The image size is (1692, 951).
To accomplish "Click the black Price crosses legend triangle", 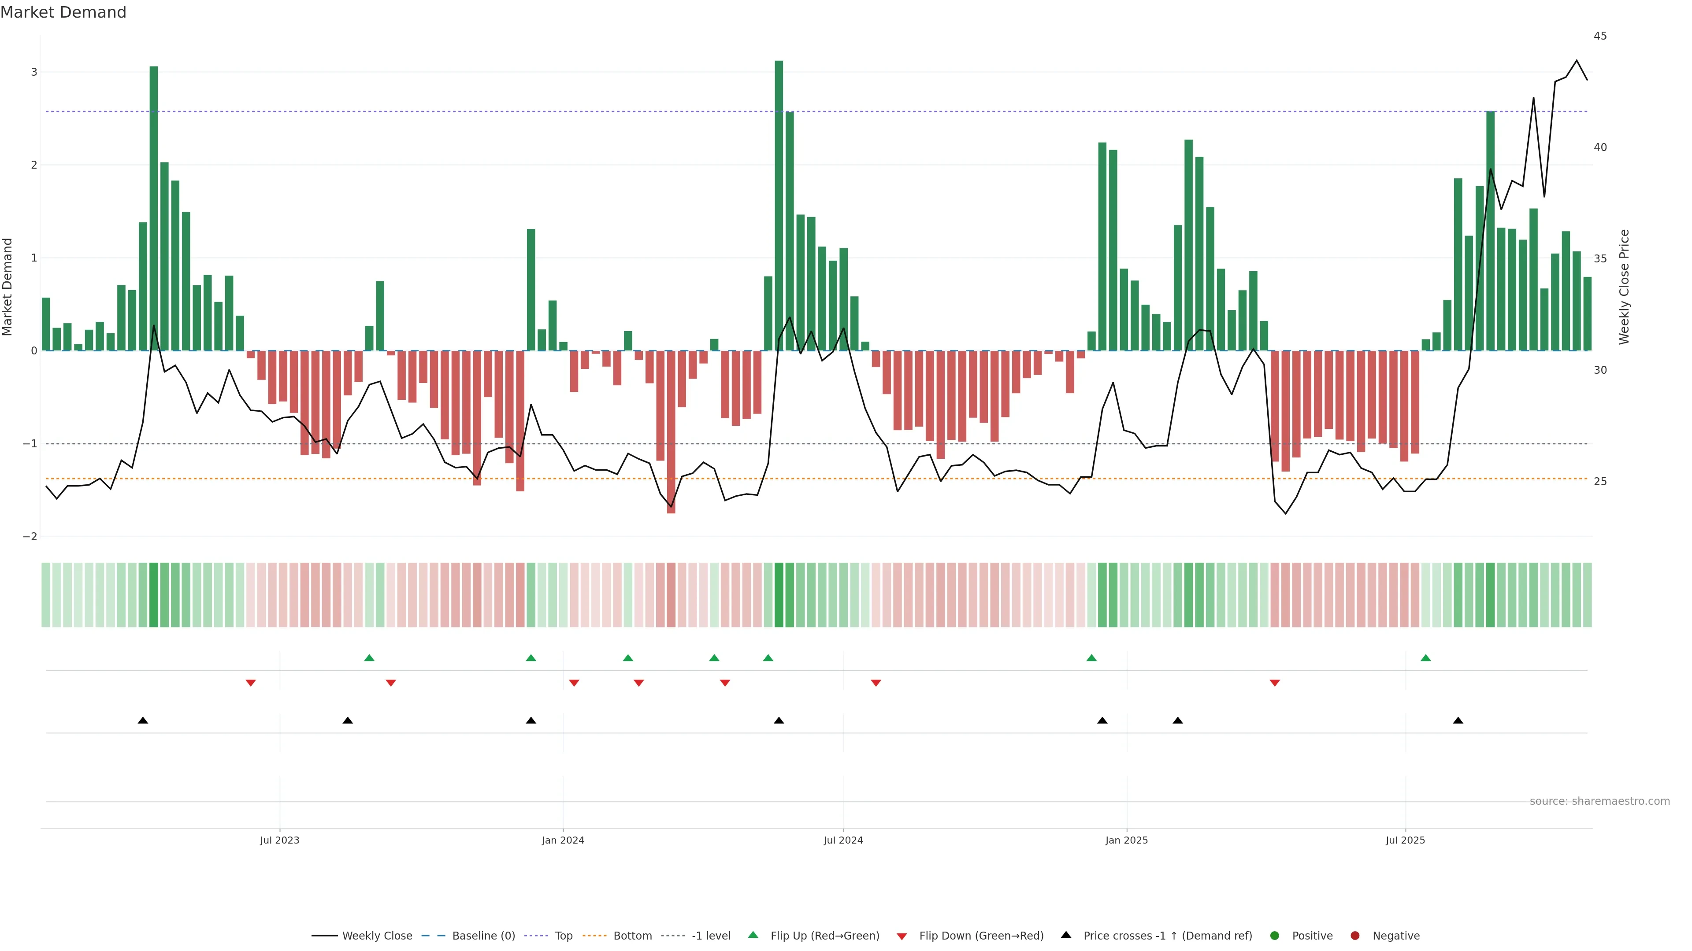I will (1066, 935).
